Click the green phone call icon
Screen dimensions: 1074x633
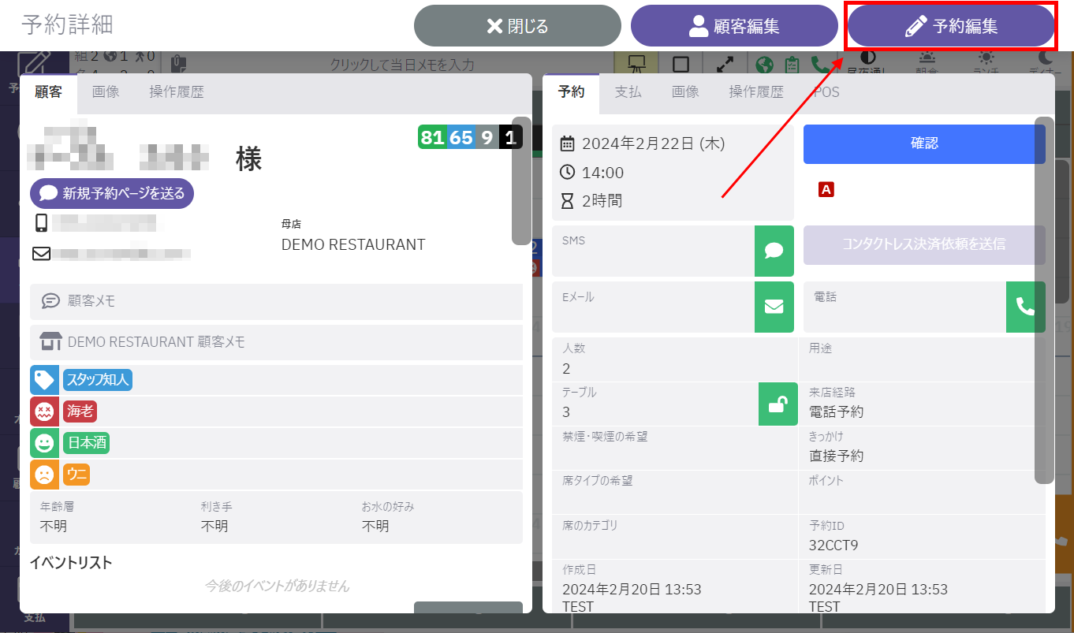(x=1025, y=307)
